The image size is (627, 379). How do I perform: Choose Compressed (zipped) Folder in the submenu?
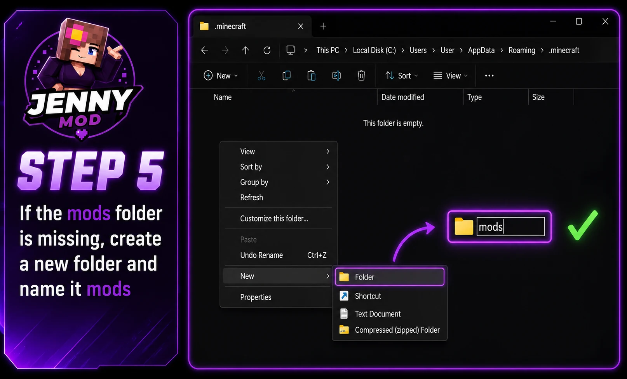pyautogui.click(x=389, y=330)
